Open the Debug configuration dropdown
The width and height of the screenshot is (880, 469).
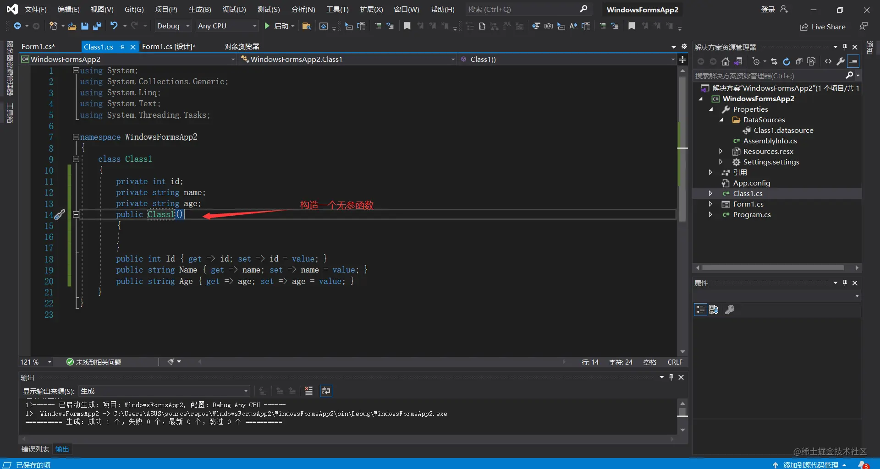(173, 26)
